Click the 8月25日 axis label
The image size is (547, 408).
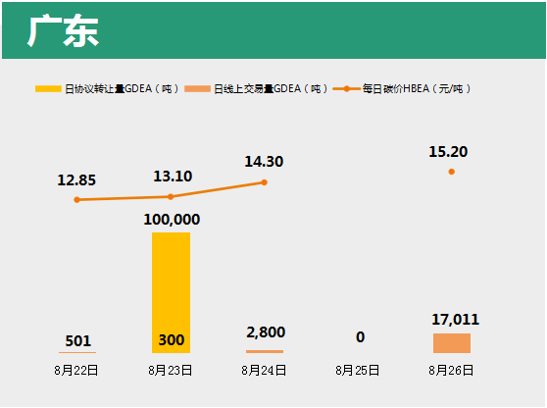(x=358, y=370)
